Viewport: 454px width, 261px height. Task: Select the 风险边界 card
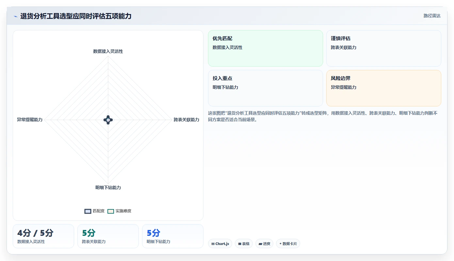[383, 88]
